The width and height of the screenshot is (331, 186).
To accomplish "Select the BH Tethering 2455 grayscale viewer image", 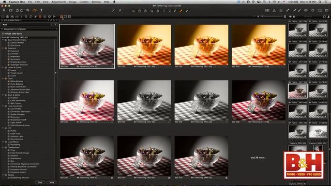I will click(144, 100).
